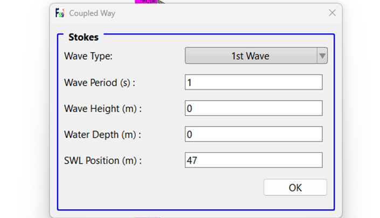Click the Wave Period (s) label
Viewport: 380px width, 218px height.
pos(100,82)
